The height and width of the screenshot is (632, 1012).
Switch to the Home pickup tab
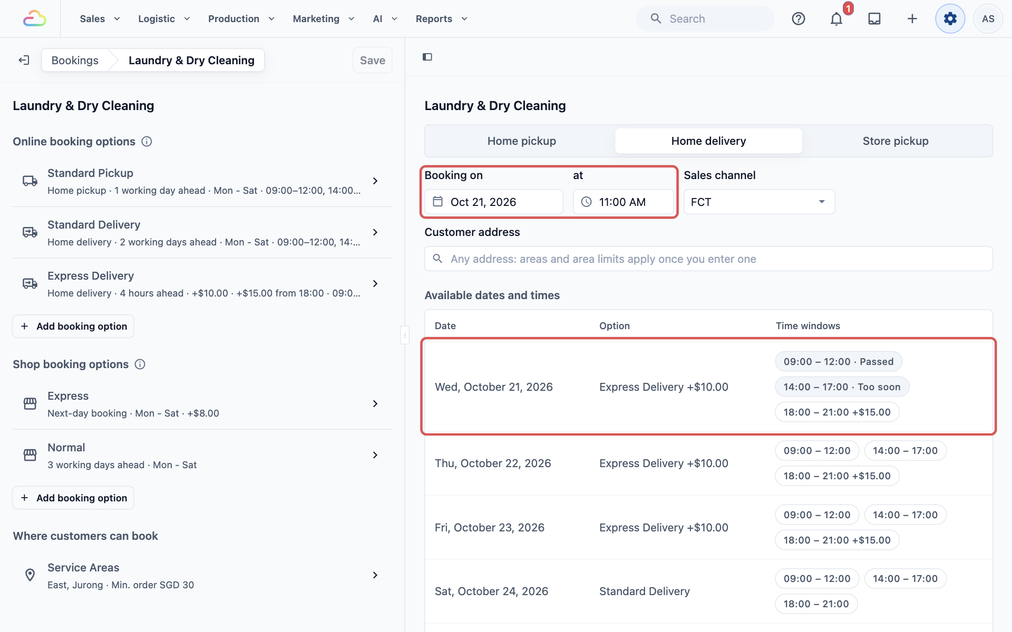(x=521, y=141)
